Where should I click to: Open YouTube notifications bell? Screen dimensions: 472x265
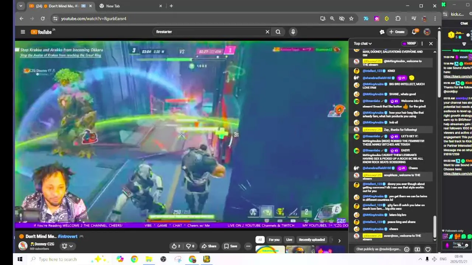(x=414, y=32)
